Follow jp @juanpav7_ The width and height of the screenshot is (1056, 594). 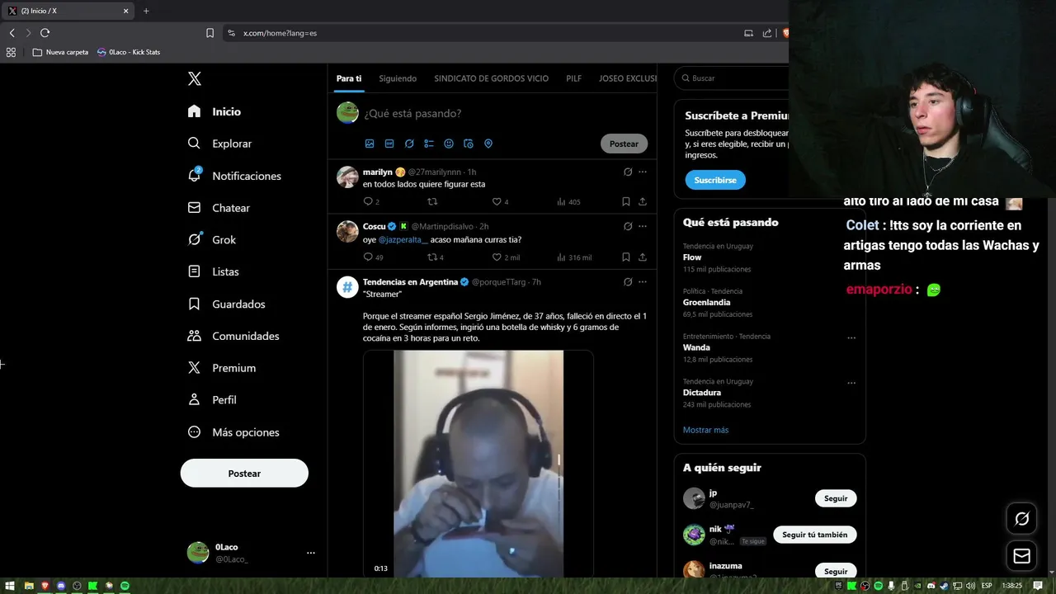point(836,498)
